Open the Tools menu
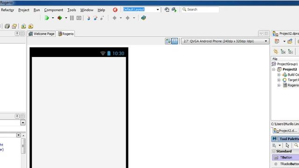299x168 pixels. coord(71,10)
